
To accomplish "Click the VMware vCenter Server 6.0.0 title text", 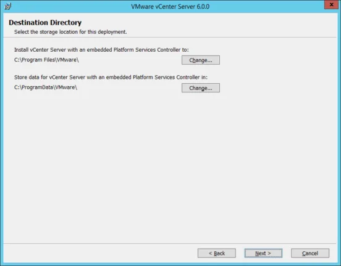I will [170, 7].
